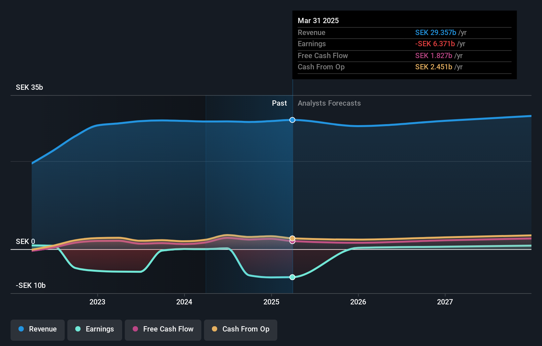Click the orange Cash From Op legend dot

[215, 329]
